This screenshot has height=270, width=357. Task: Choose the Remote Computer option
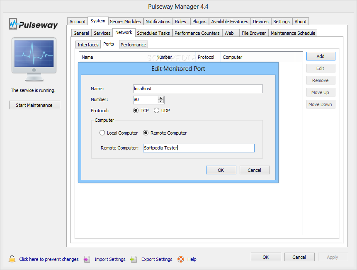tap(146, 133)
